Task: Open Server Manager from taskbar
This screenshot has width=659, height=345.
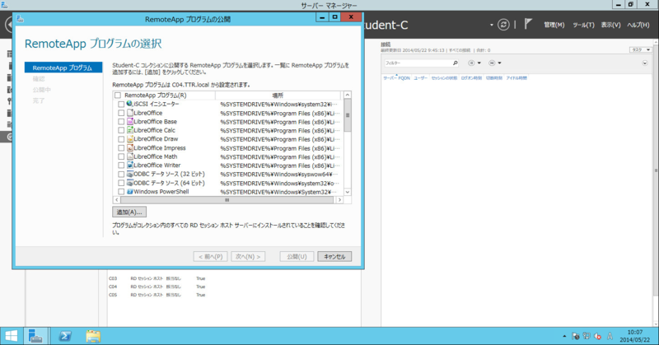Action: [35, 336]
